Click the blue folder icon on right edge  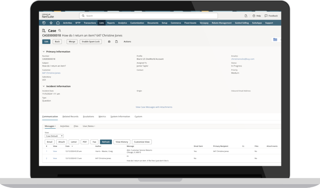tap(275, 39)
